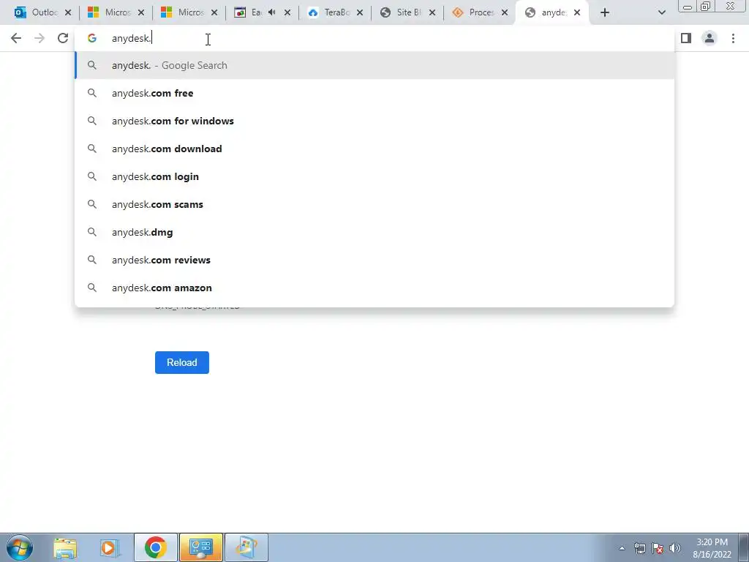Choose suggestion 'anydesk.com login'
This screenshot has width=749, height=562.
pos(374,176)
